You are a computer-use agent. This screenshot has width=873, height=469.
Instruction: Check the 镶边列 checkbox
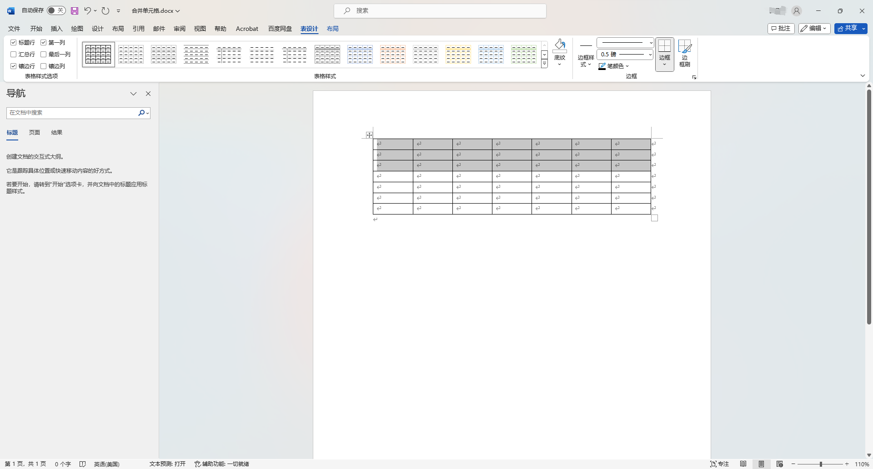click(44, 66)
